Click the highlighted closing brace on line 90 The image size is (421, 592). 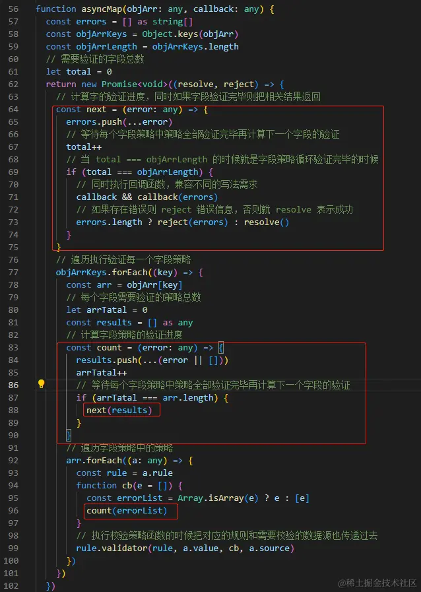69,436
